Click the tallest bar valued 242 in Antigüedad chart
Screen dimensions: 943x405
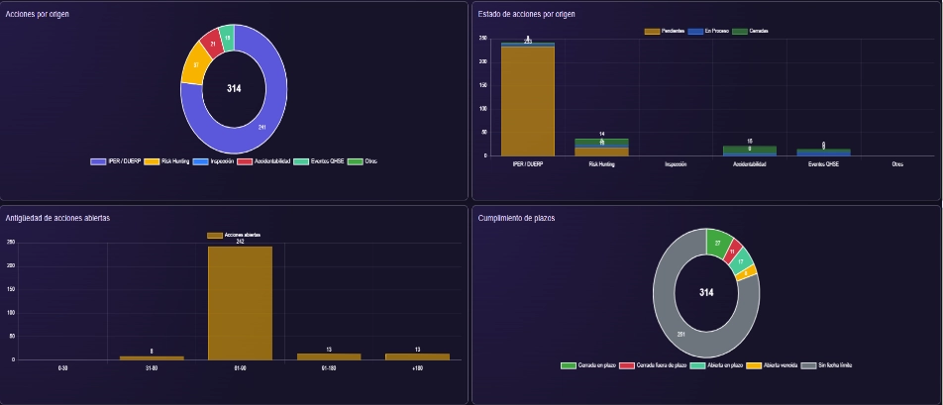pos(240,303)
